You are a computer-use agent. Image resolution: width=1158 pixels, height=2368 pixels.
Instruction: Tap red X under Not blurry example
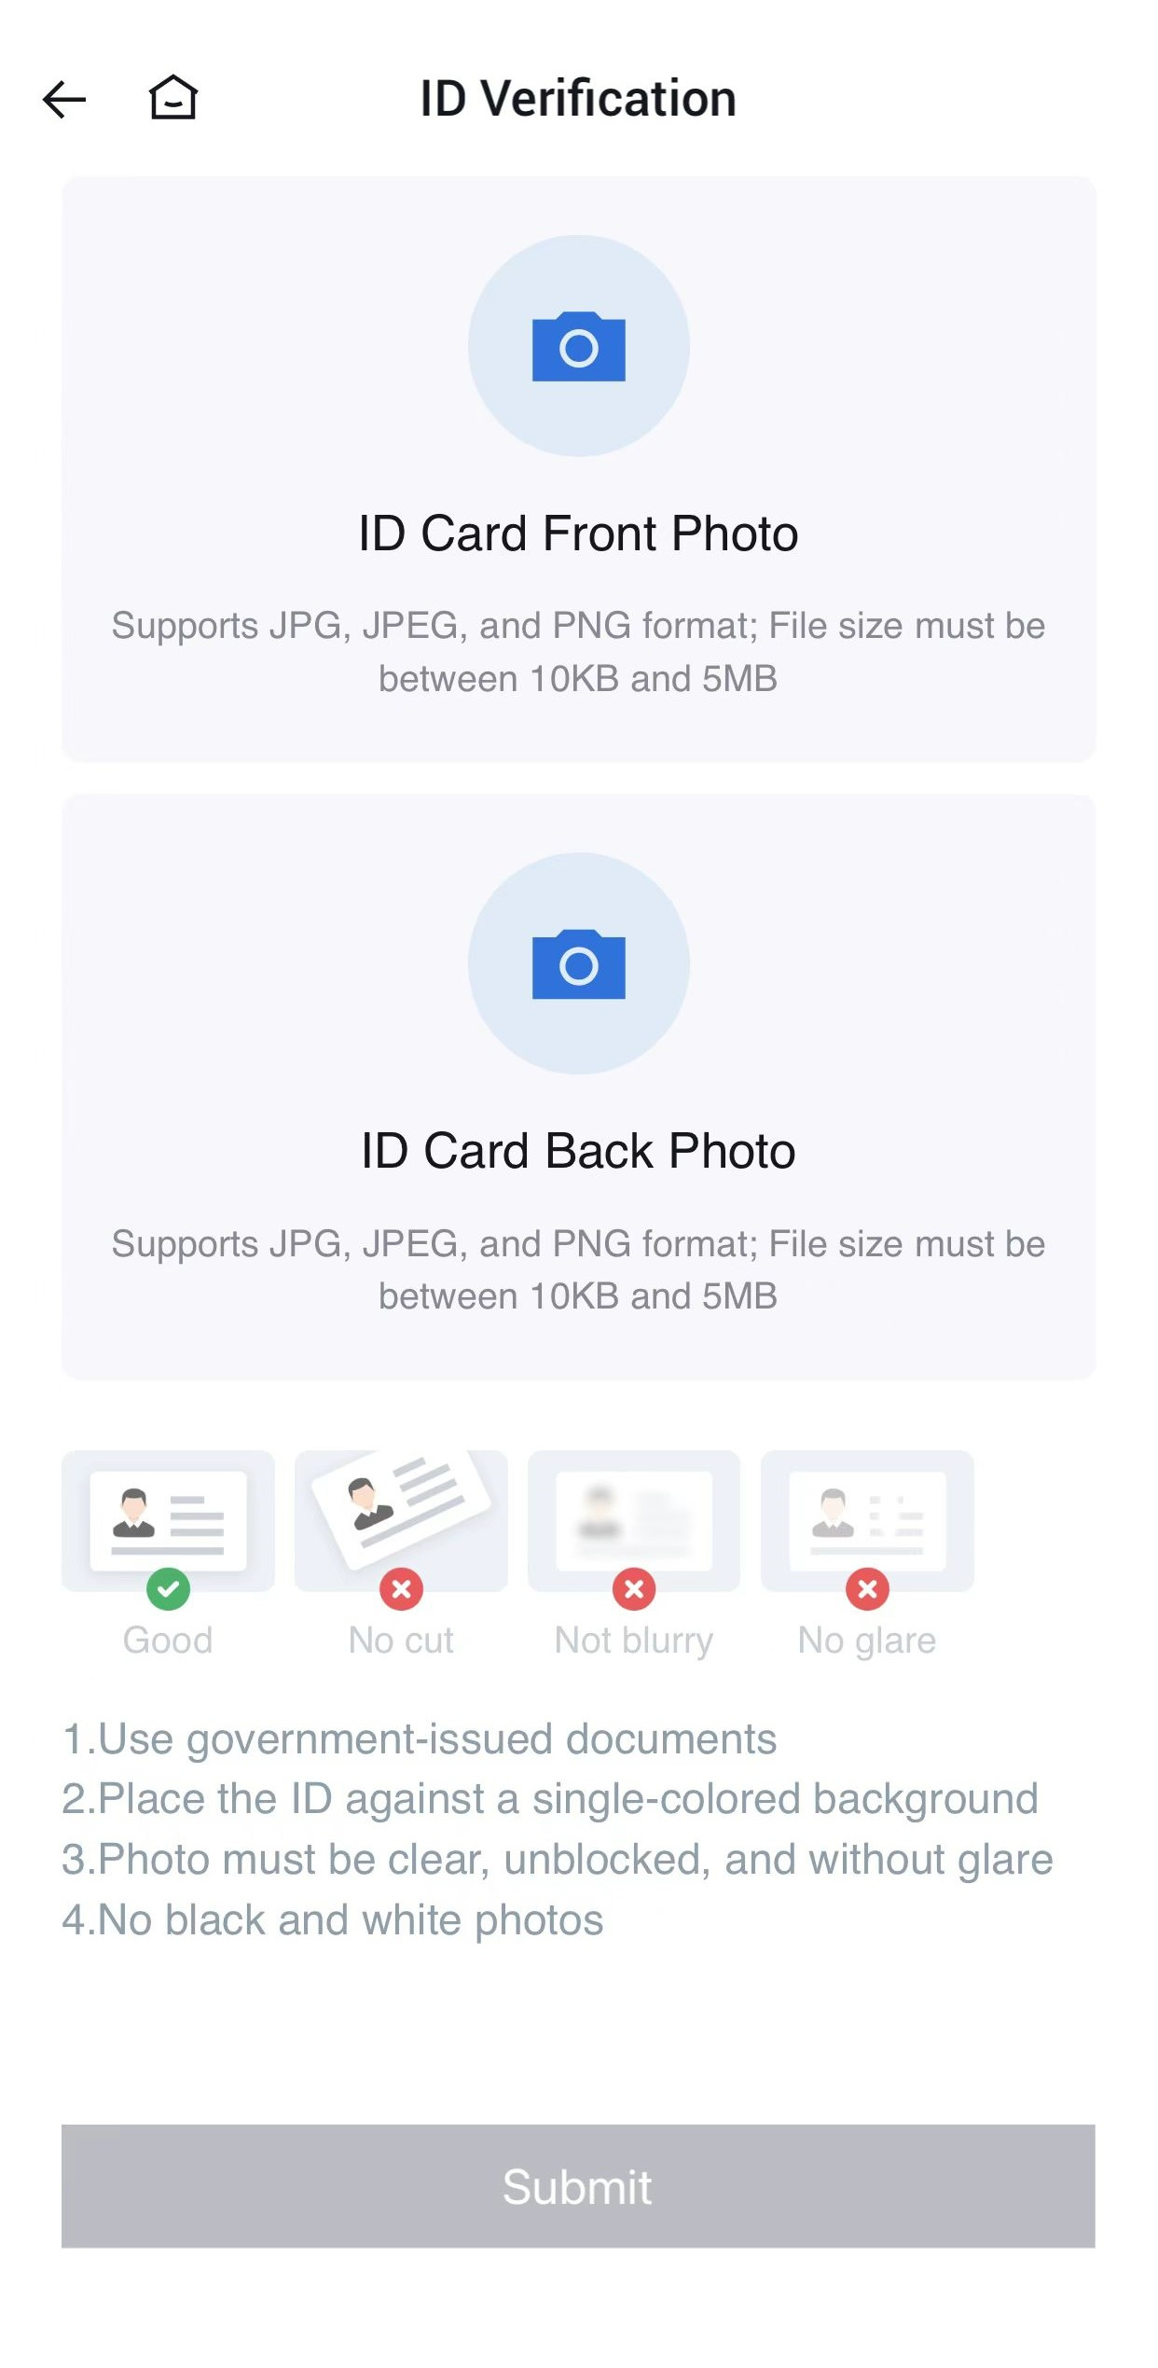click(634, 1589)
